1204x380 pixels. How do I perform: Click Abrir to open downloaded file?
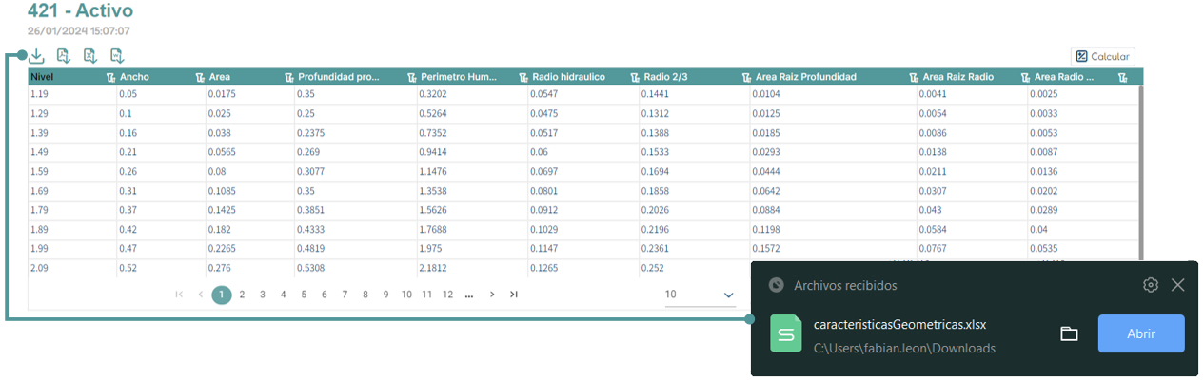point(1141,333)
